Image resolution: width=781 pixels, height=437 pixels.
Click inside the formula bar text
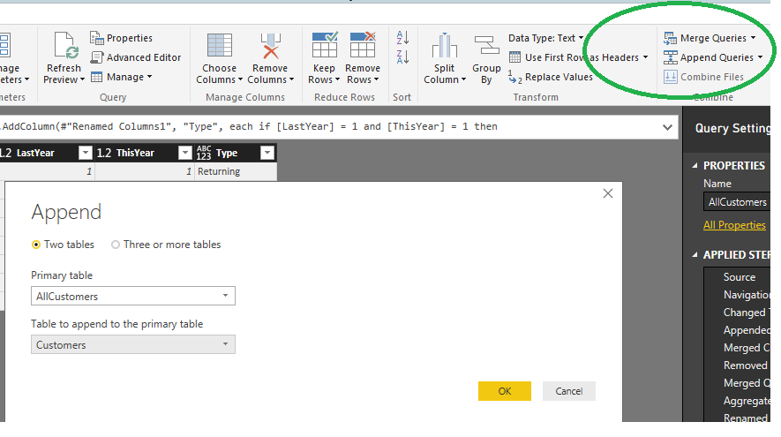pyautogui.click(x=250, y=126)
